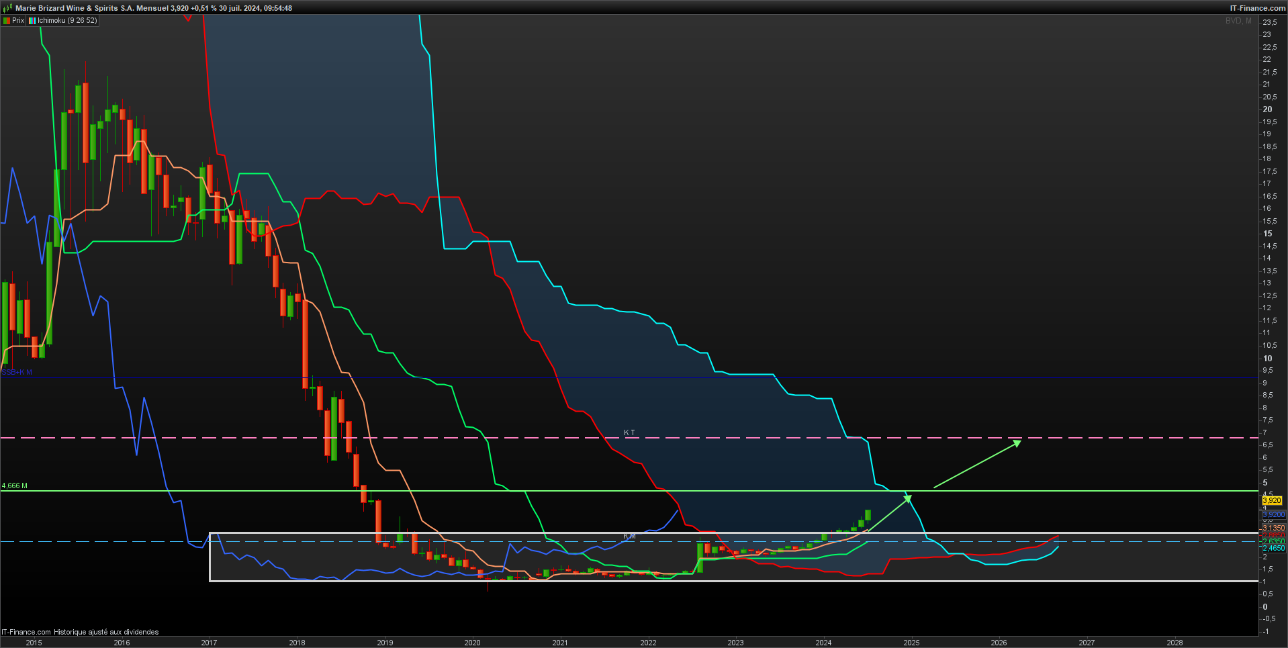Click the K T label on the pink dashed line
This screenshot has width=1288, height=648.
(629, 432)
